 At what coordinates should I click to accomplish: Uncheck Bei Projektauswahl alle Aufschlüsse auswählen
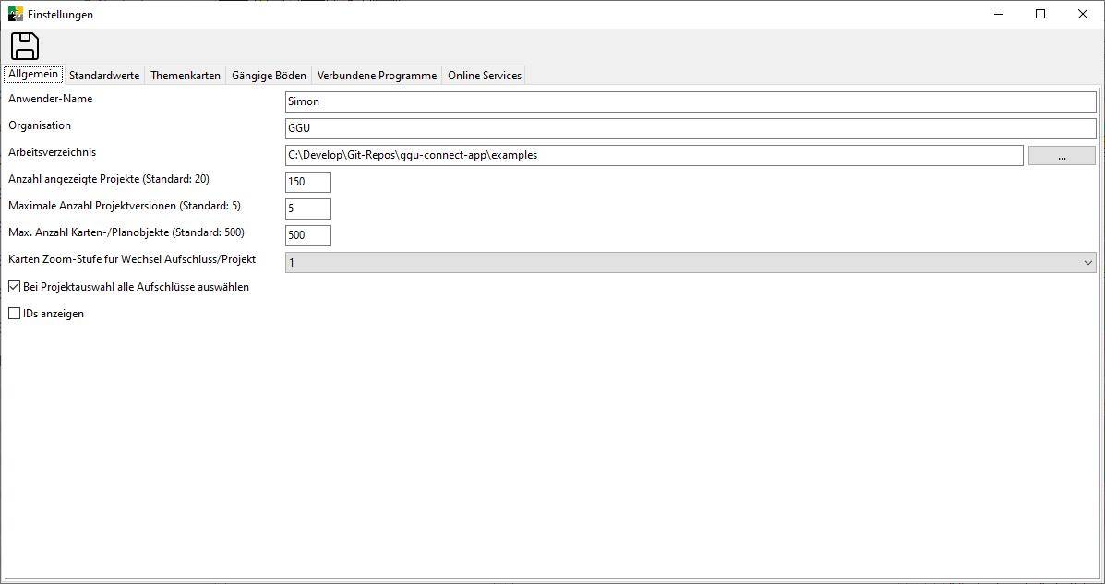14,287
